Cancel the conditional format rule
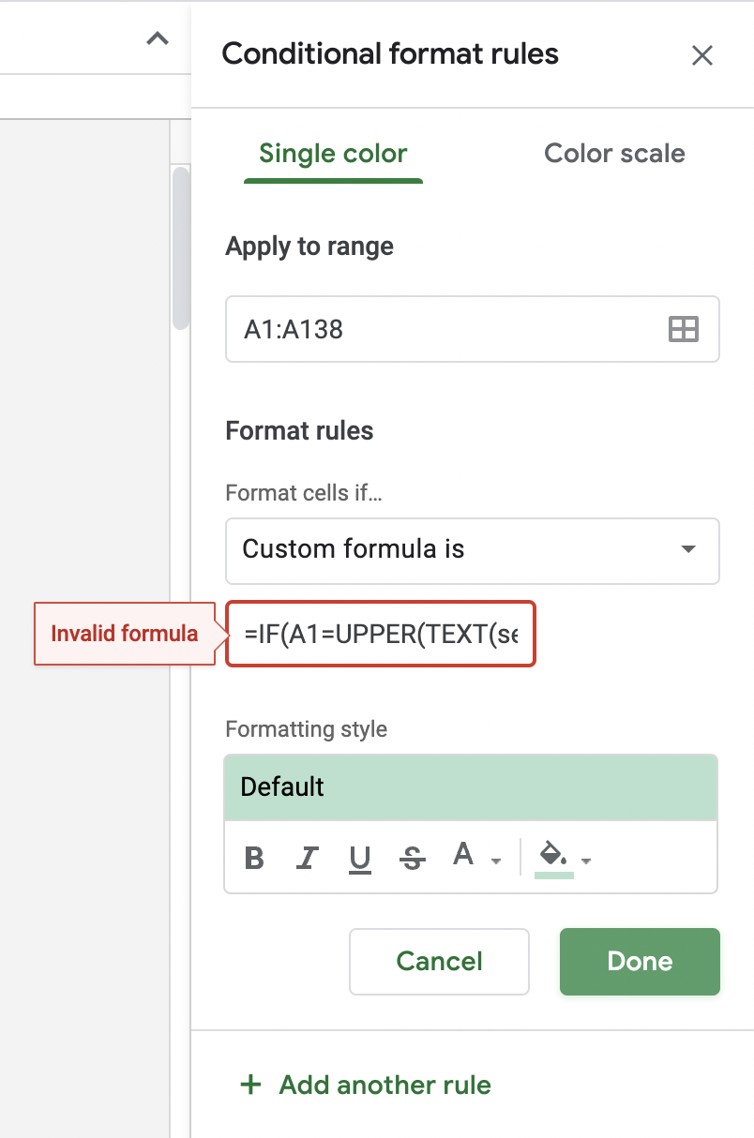Viewport: 754px width, 1138px height. coord(439,961)
